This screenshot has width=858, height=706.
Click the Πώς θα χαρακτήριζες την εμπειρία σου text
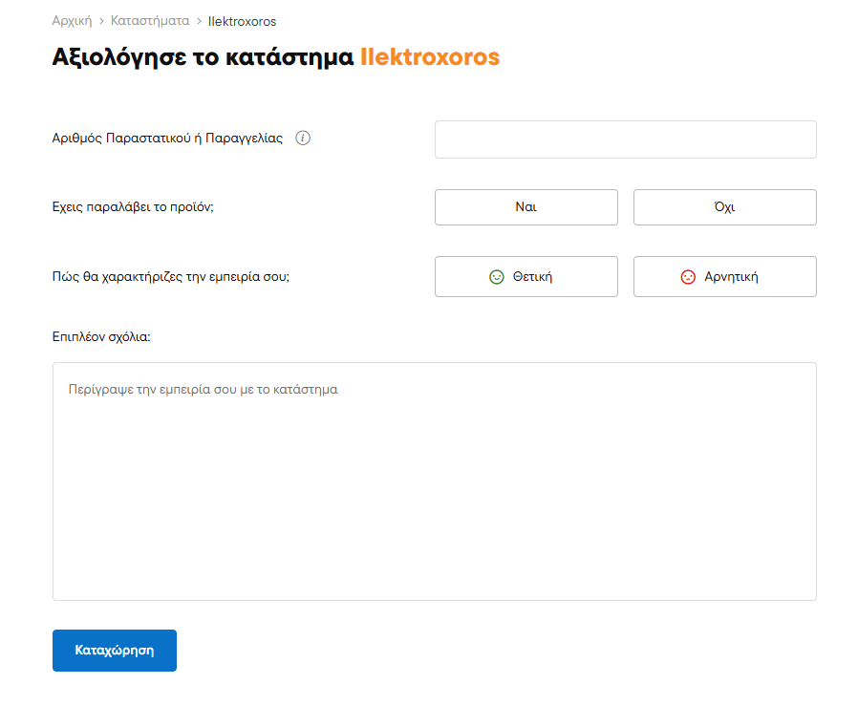(x=171, y=277)
